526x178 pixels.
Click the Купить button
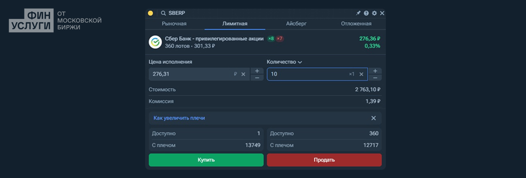206,160
